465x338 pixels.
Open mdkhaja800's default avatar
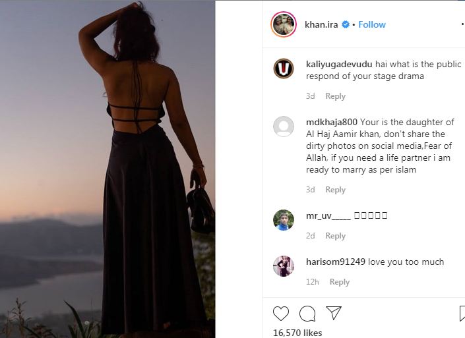click(x=284, y=126)
